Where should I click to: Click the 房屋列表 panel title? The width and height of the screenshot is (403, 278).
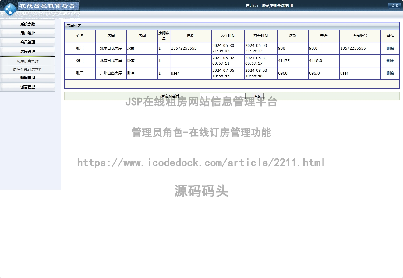(x=74, y=26)
